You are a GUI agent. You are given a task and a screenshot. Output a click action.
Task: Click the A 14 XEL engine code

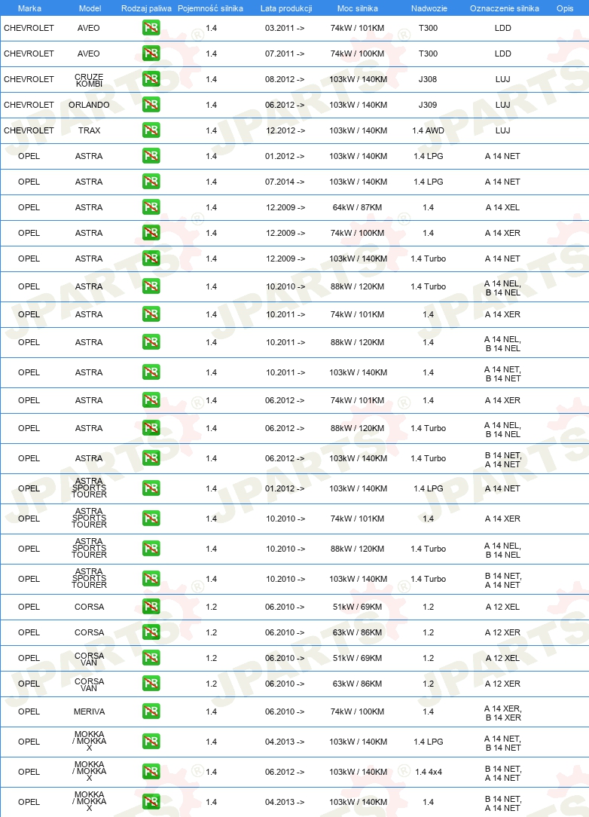click(x=502, y=207)
